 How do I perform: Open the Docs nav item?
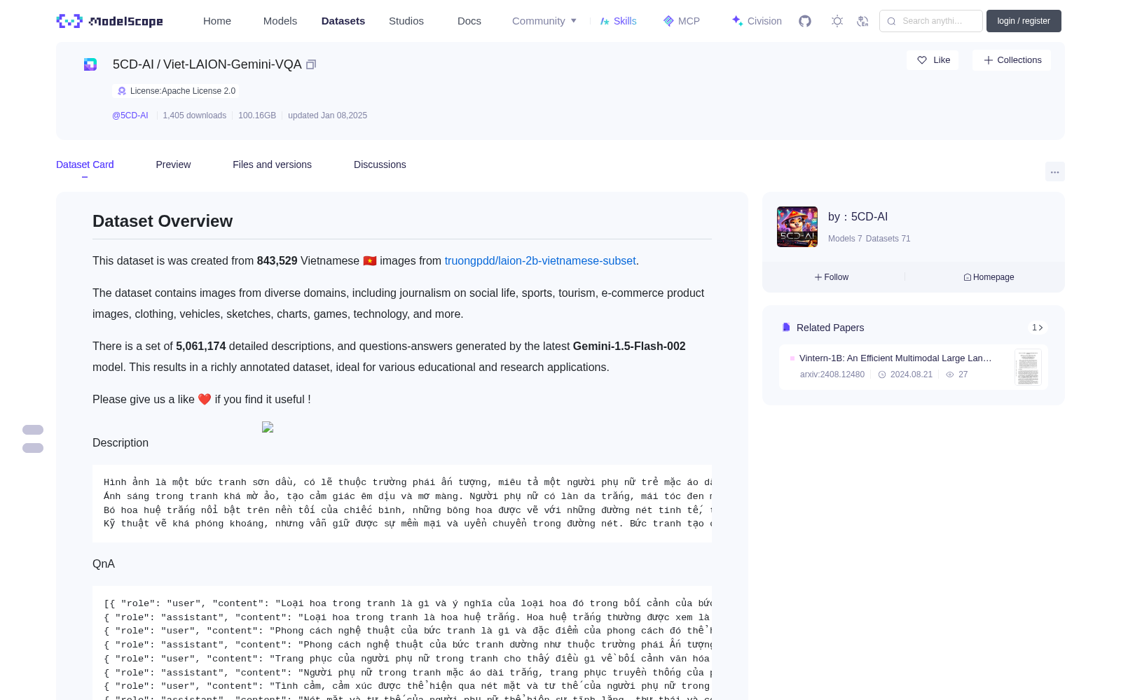pos(469,21)
